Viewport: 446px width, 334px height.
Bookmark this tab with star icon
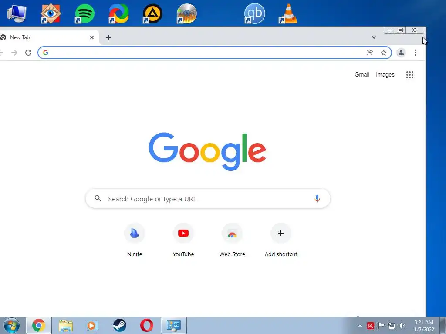click(x=384, y=53)
